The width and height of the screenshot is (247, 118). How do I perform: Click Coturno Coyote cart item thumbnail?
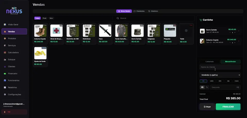pyautogui.click(x=202, y=41)
